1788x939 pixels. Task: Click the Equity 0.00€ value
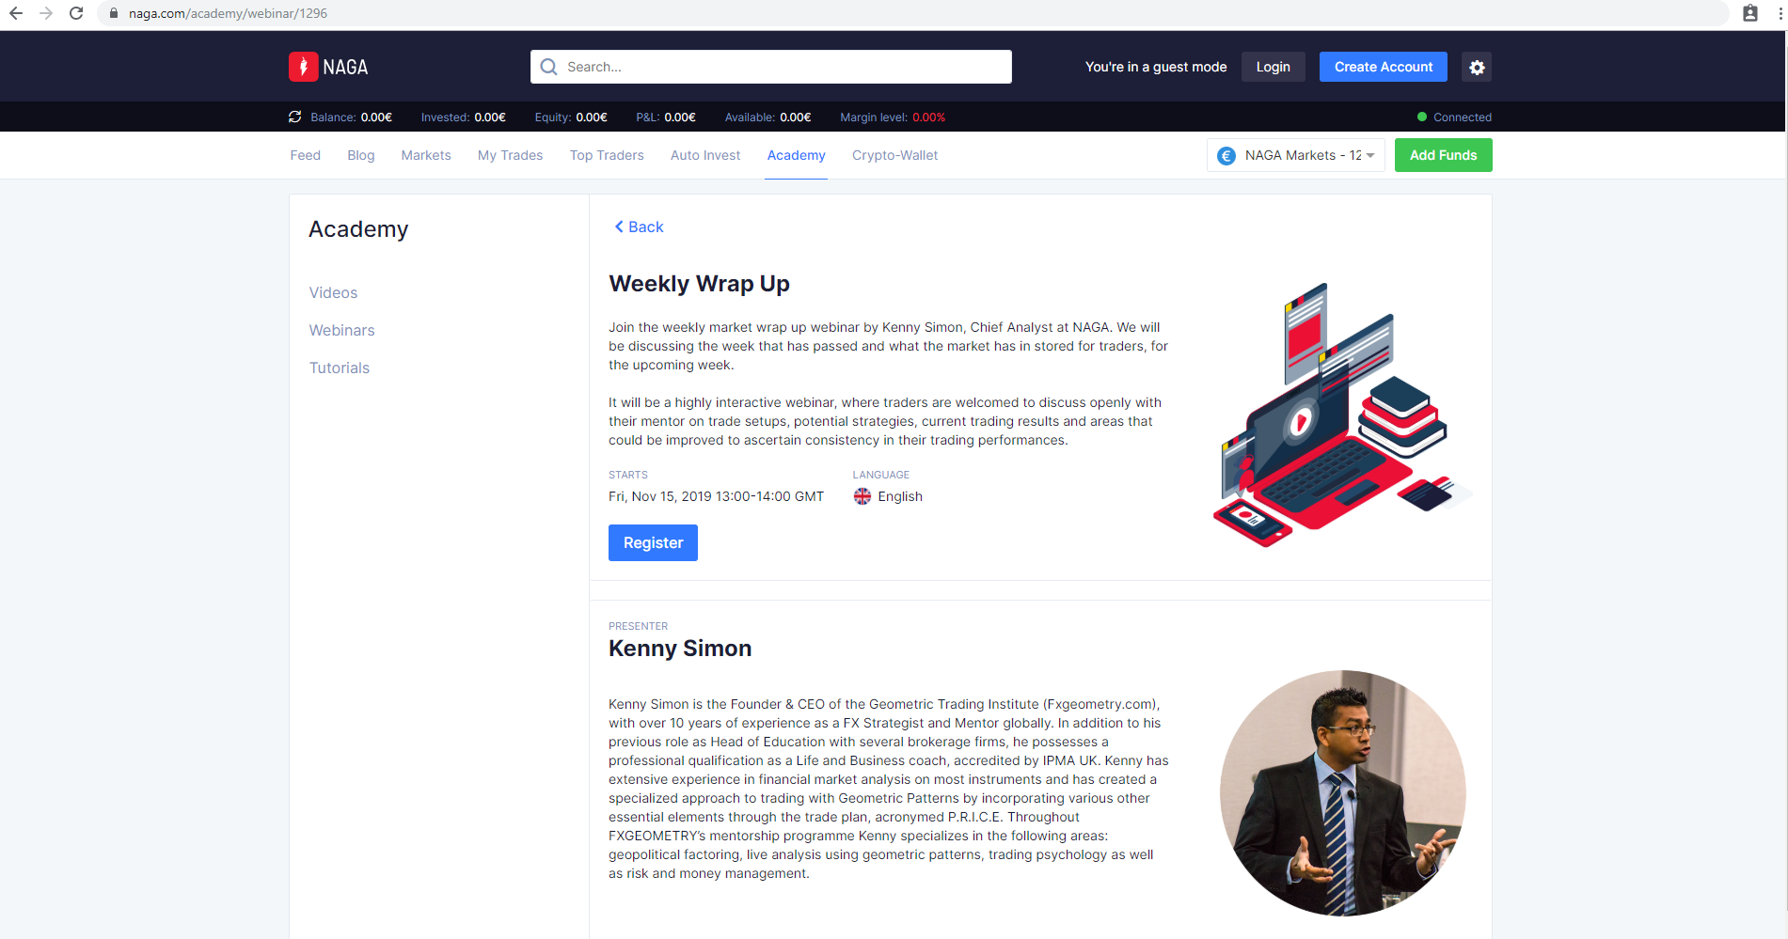[x=592, y=117]
